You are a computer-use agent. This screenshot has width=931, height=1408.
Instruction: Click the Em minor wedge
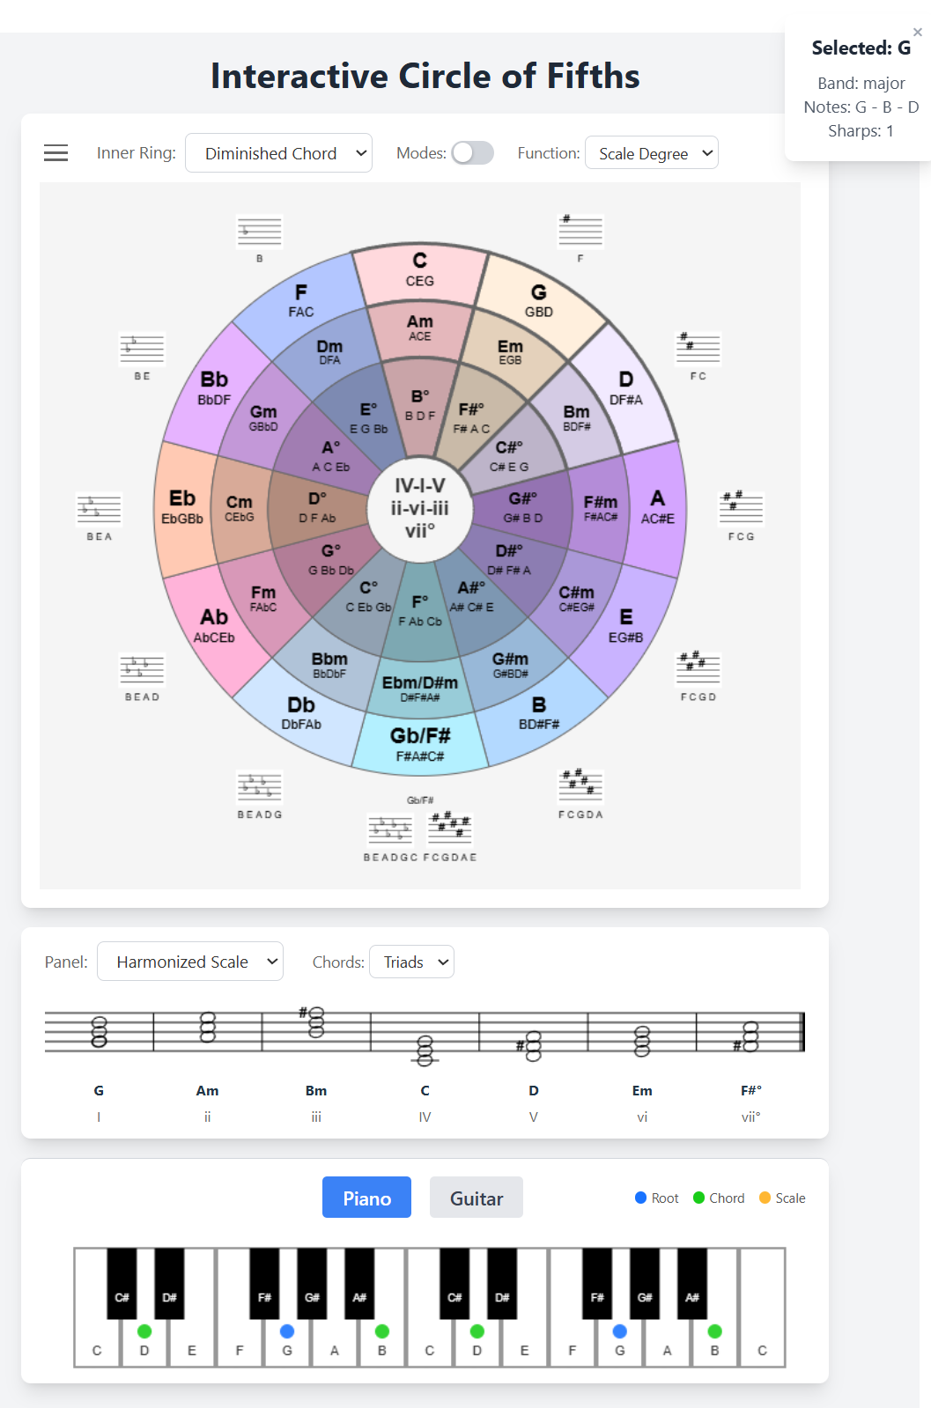point(510,352)
